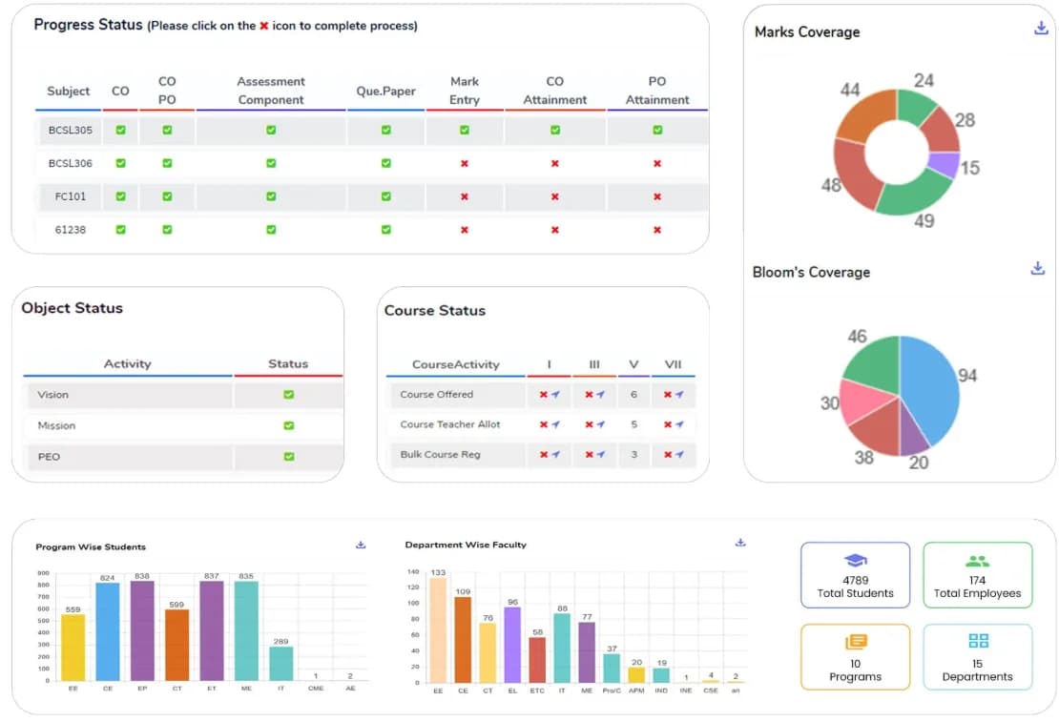
Task: Open the Departments card
Action: (x=977, y=657)
